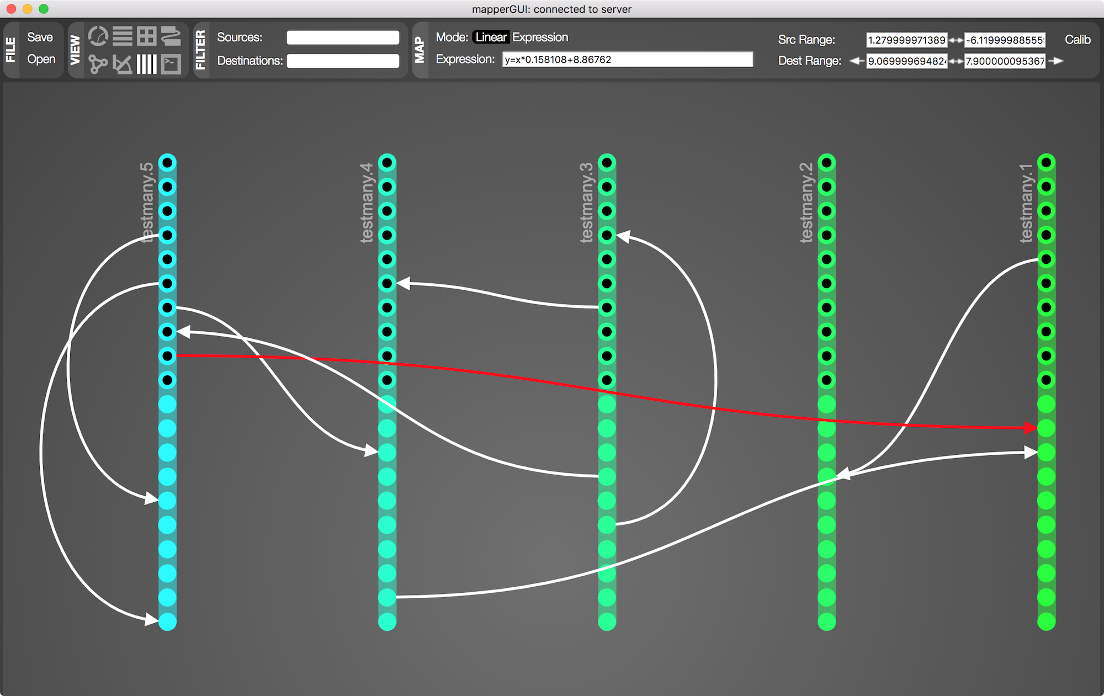
Task: Switch to the node graph view icon
Action: pos(98,64)
